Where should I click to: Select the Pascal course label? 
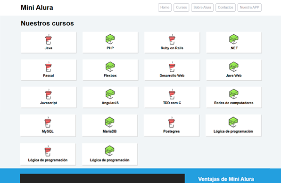click(x=49, y=76)
